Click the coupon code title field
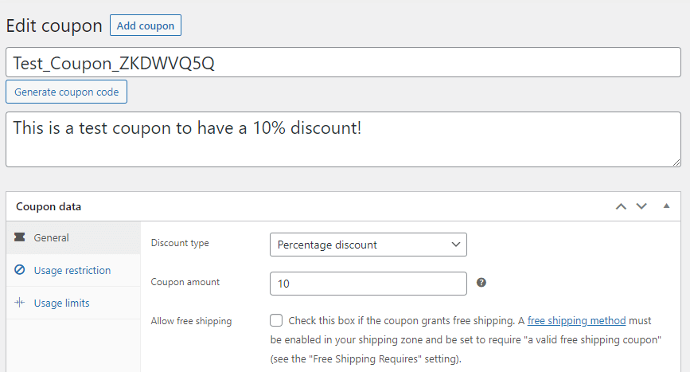Image resolution: width=690 pixels, height=372 pixels. (x=343, y=63)
